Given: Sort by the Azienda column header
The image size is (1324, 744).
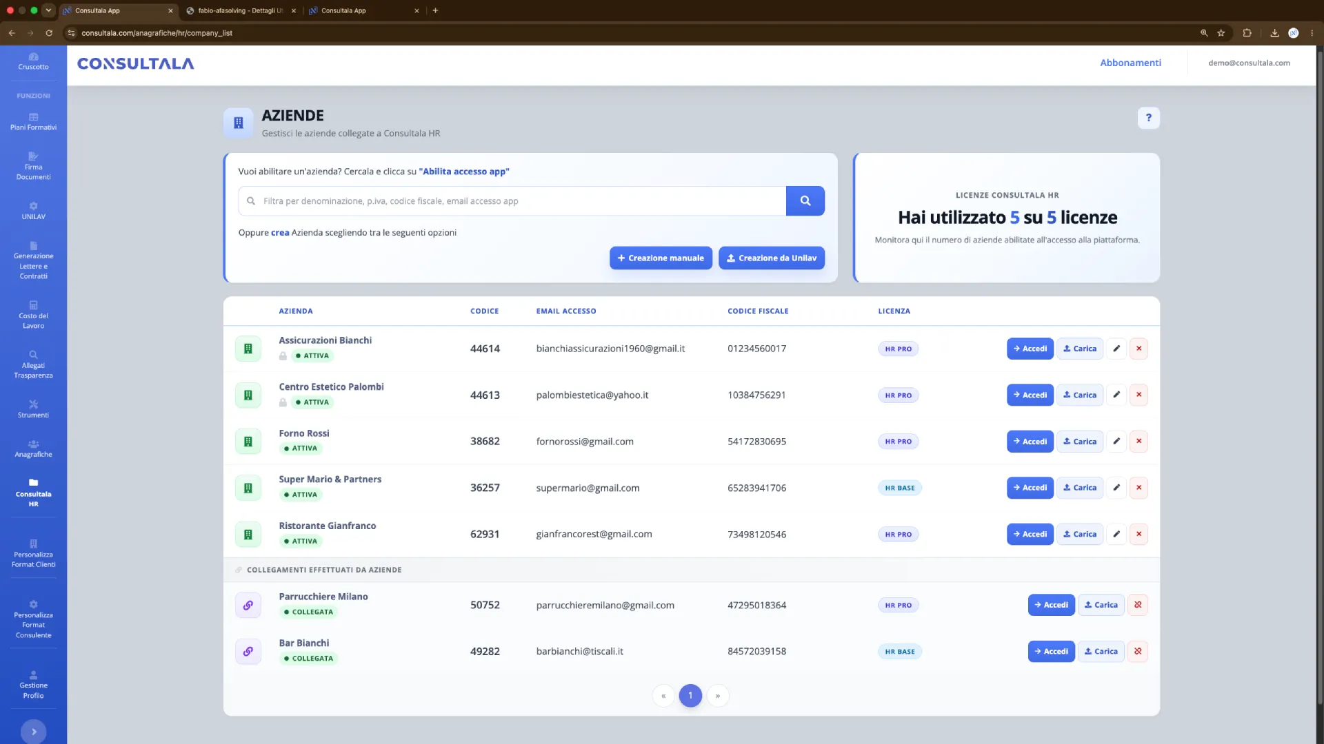Looking at the screenshot, I should [296, 311].
